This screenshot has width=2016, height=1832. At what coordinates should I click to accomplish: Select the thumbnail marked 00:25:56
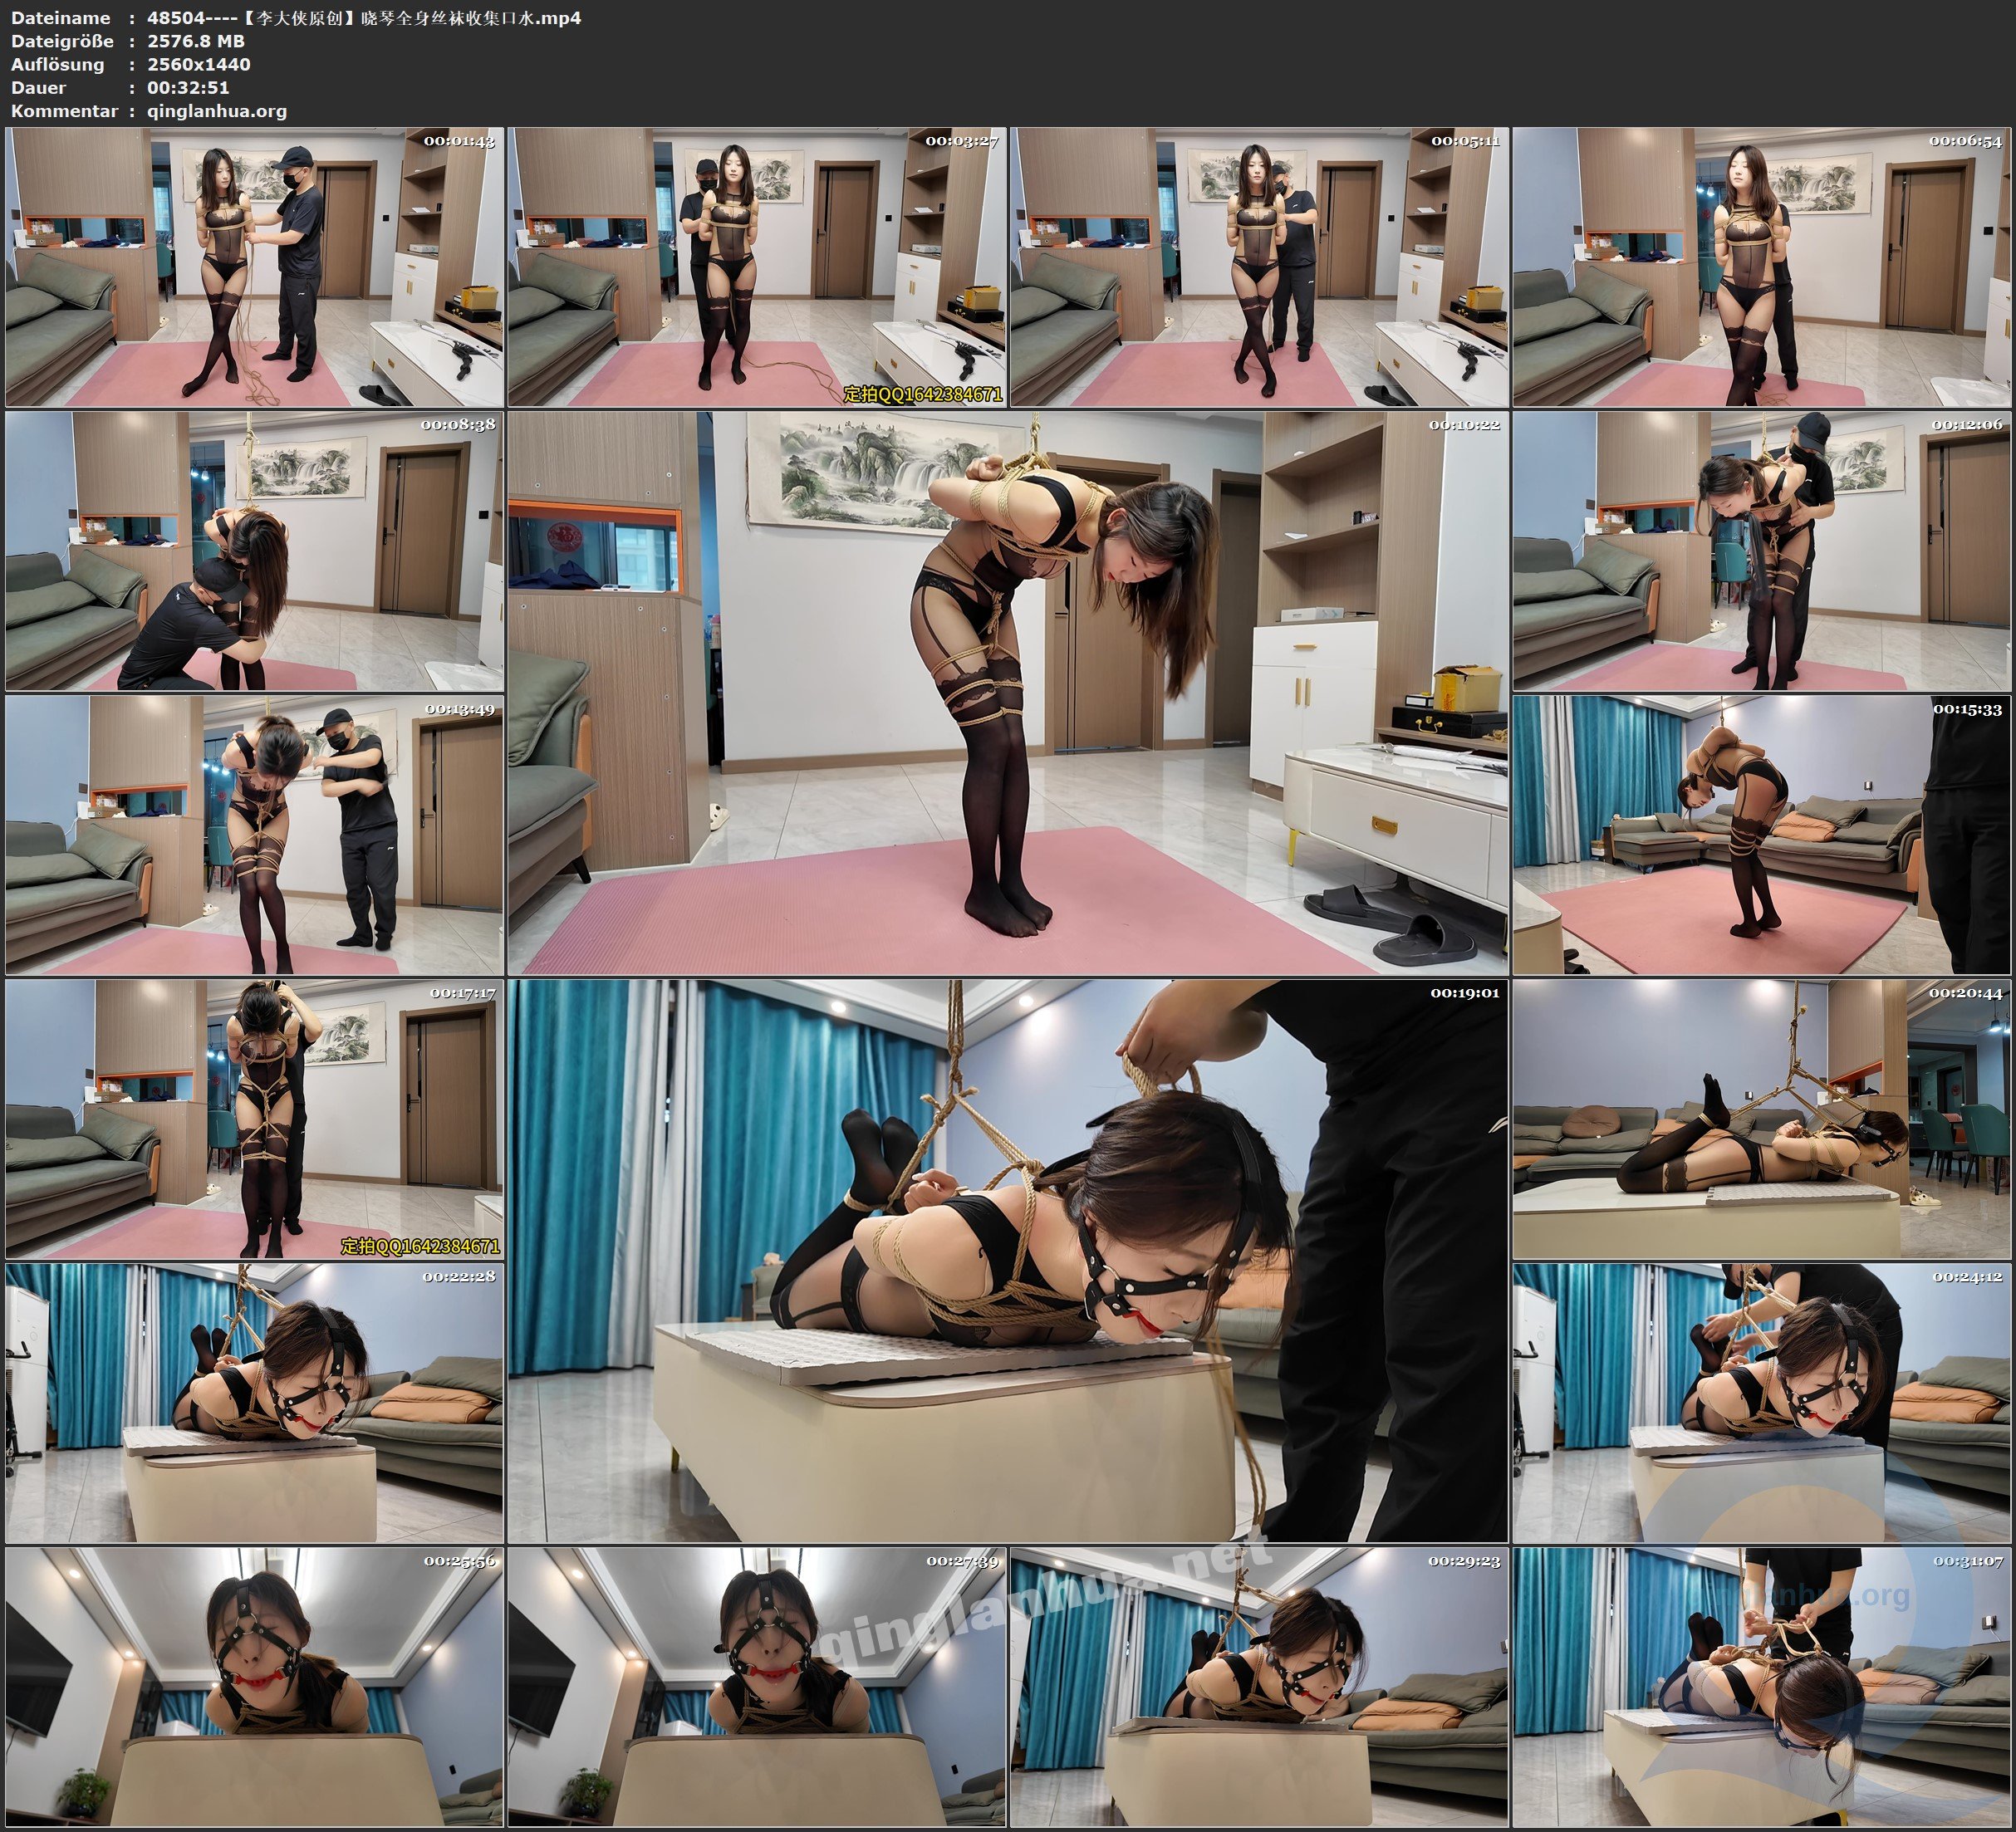click(254, 1687)
